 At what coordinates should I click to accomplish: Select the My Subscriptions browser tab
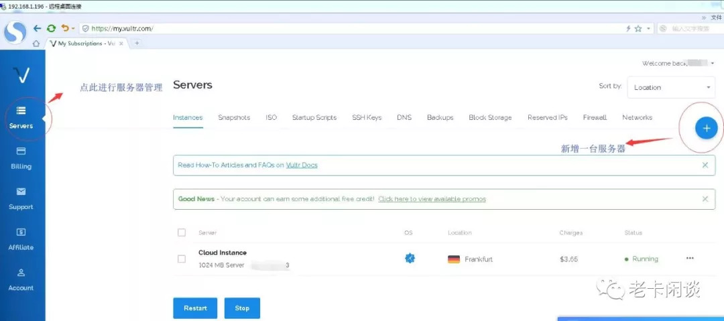[x=86, y=44]
